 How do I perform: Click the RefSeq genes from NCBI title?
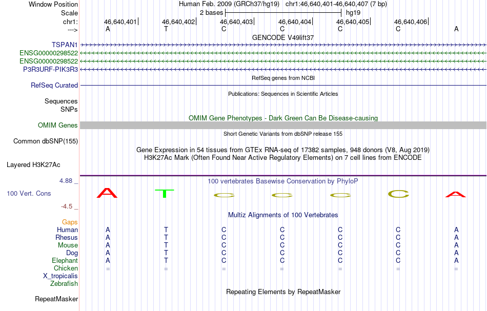coord(283,78)
